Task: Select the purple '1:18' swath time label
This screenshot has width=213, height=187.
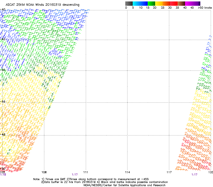Action: tap(3, 175)
